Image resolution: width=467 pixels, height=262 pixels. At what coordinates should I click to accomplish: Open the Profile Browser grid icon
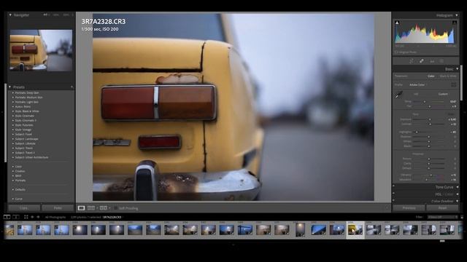[454, 84]
